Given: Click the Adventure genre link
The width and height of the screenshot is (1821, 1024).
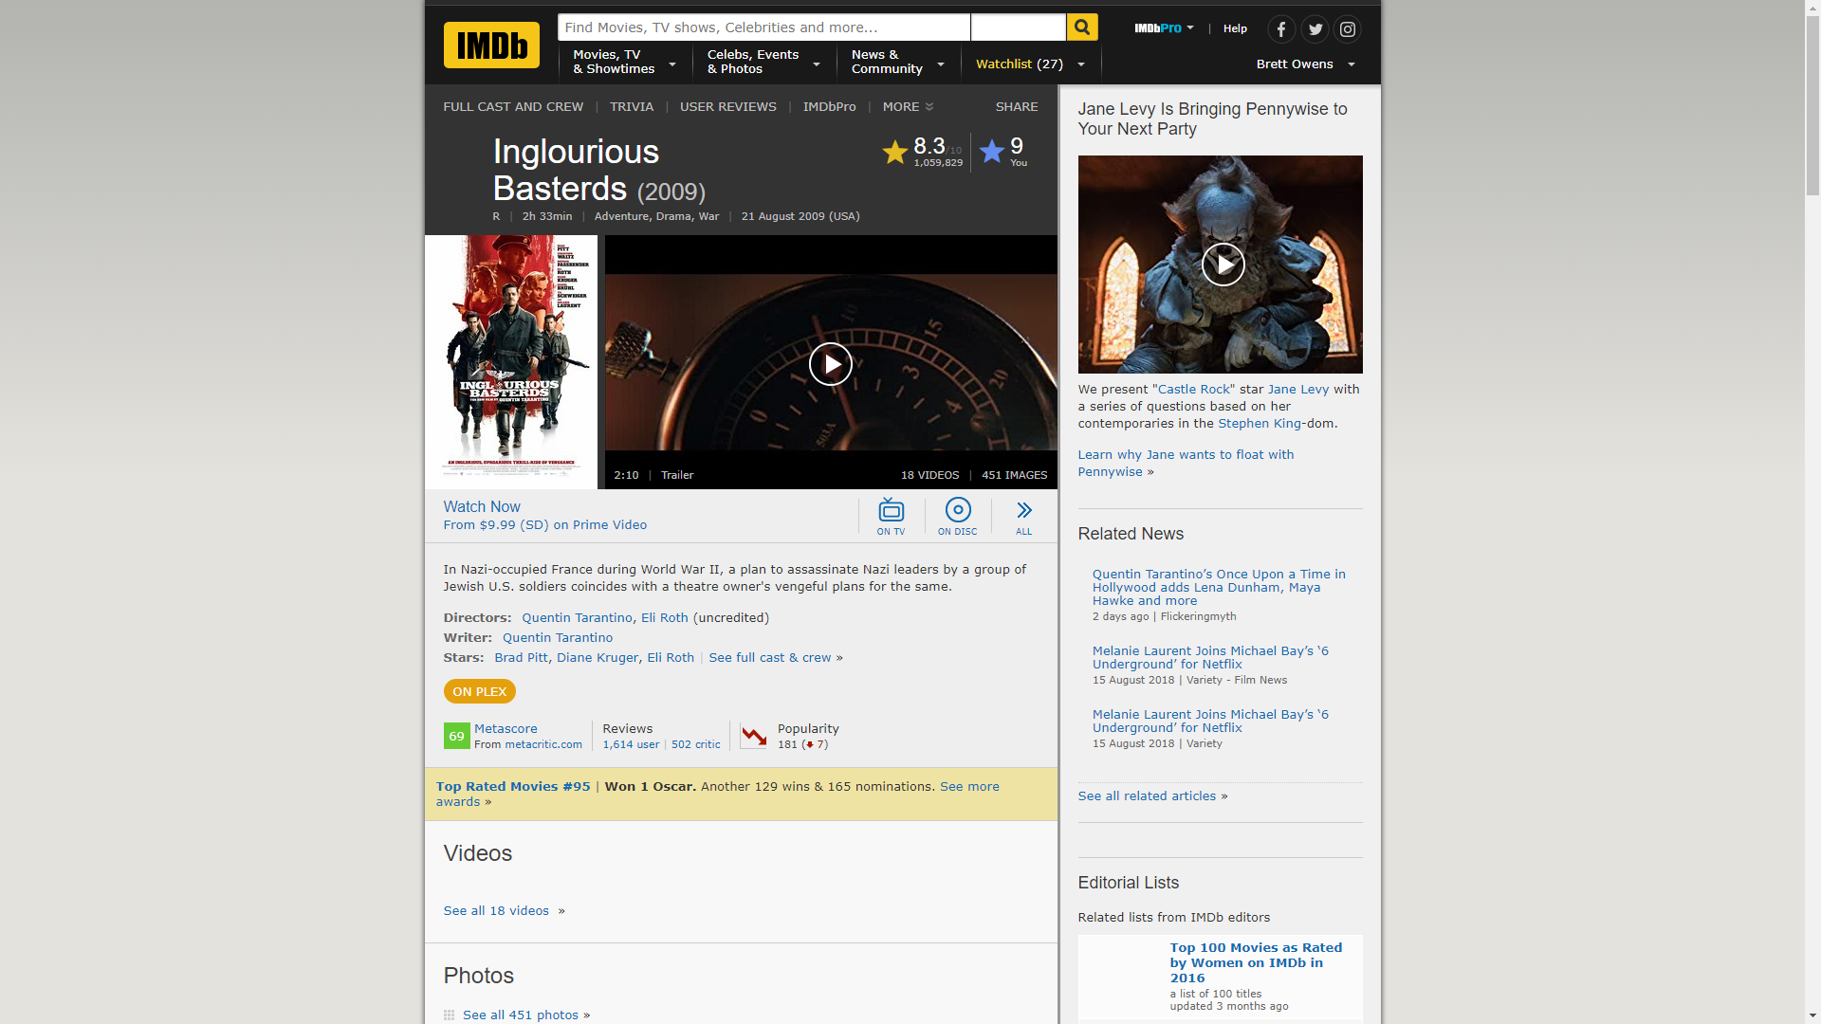Looking at the screenshot, I should pos(621,216).
